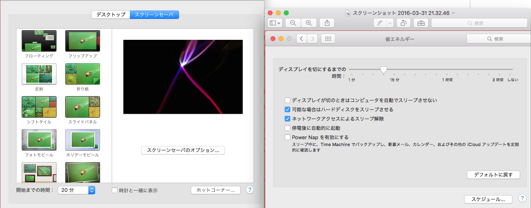Viewport: 531px width, 208px height.
Task: Switch to the デスクトップ tab
Action: point(110,15)
